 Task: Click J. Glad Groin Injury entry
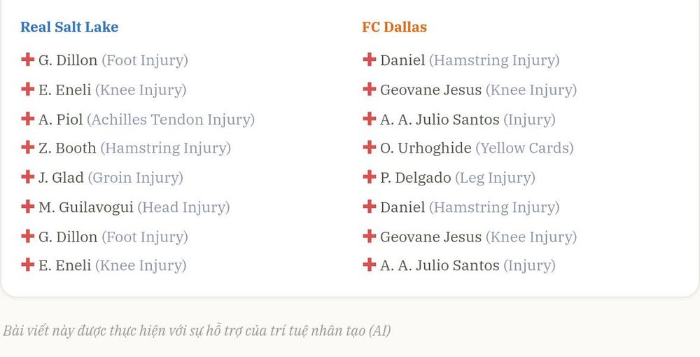pyautogui.click(x=102, y=178)
